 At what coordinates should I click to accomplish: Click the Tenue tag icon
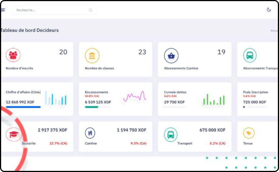(x=249, y=133)
